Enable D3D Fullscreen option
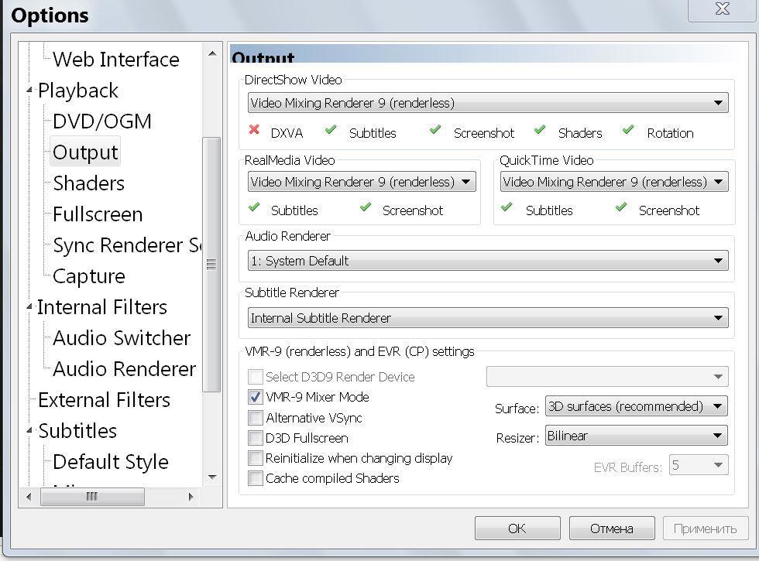The width and height of the screenshot is (759, 561). pyautogui.click(x=256, y=438)
